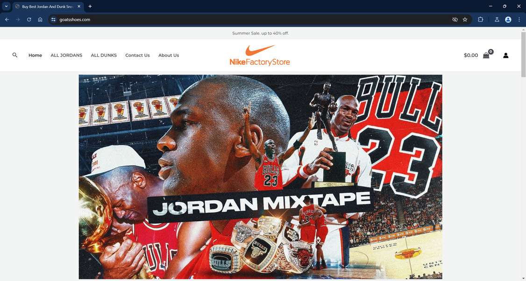Open the site search magnifier icon

coord(15,55)
